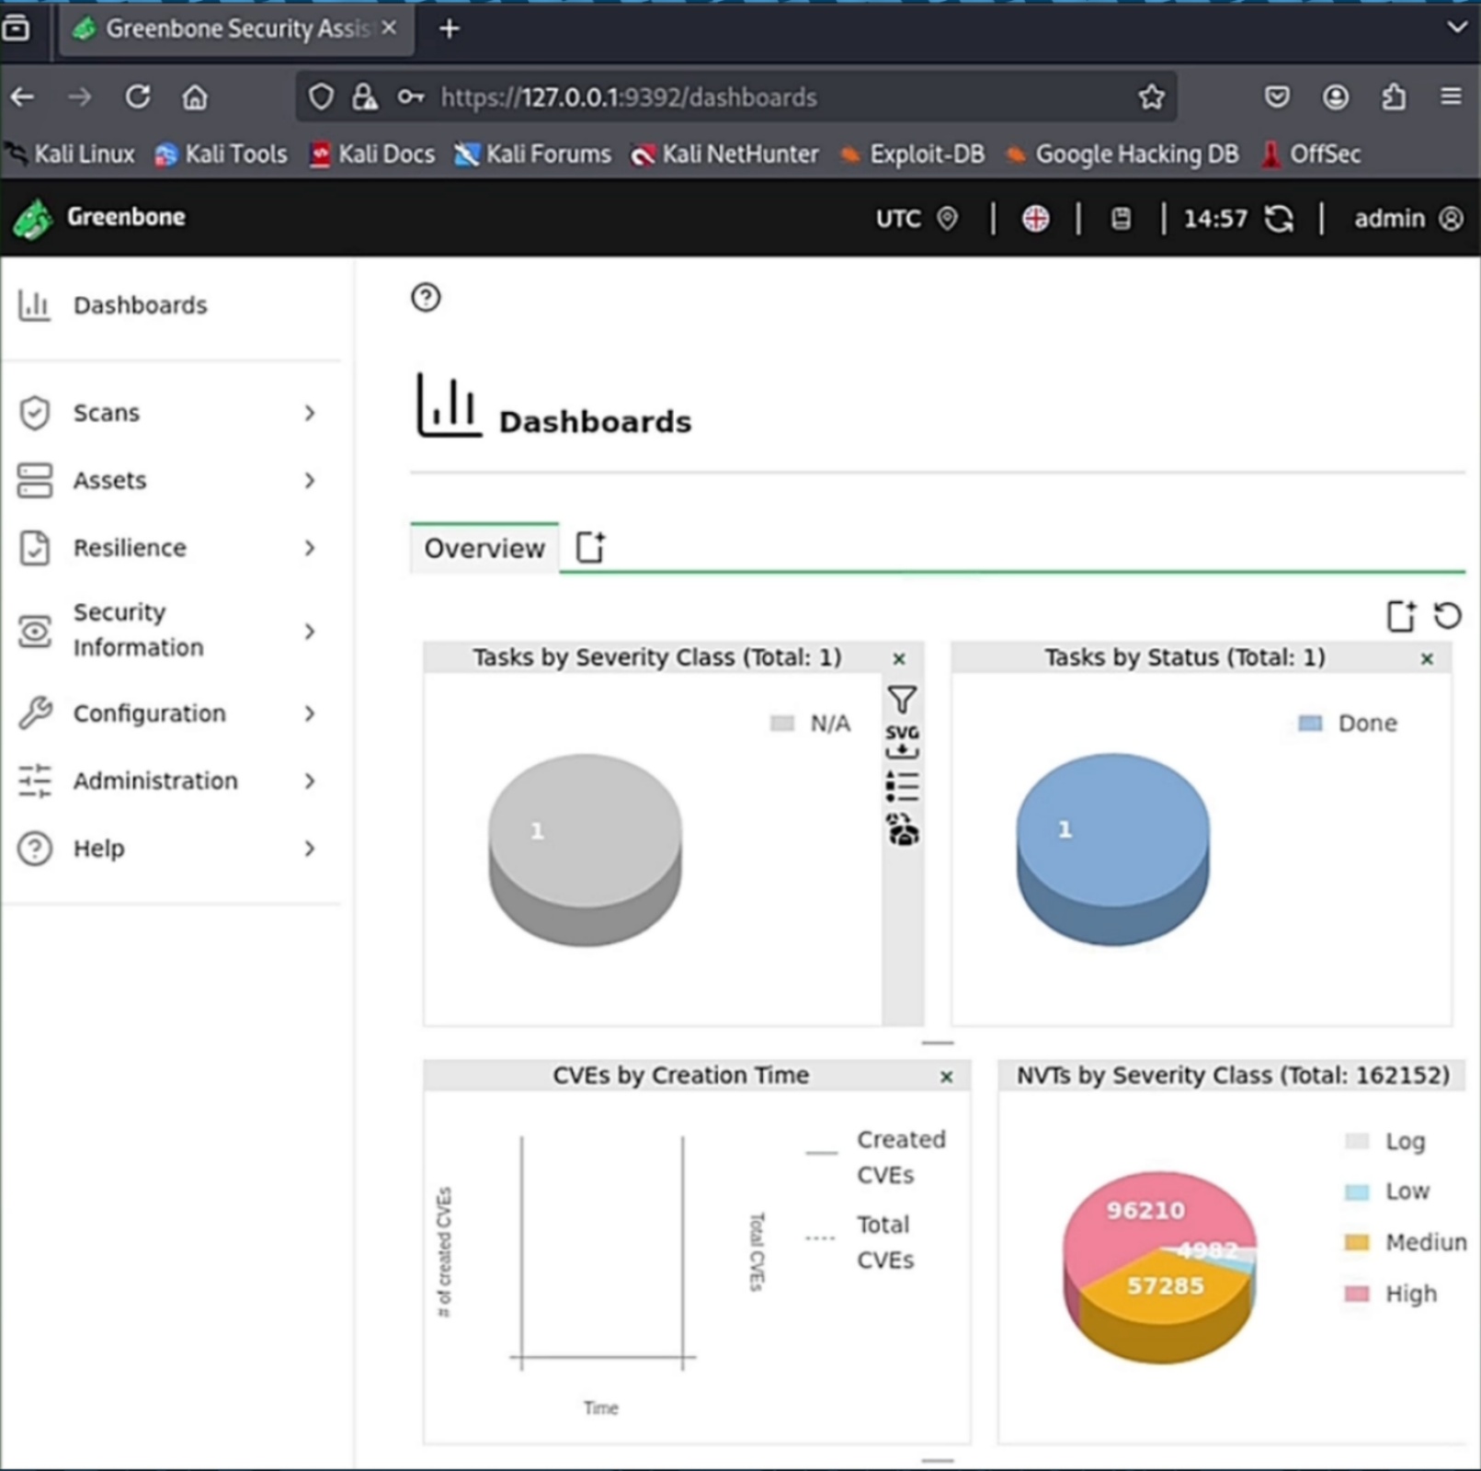Close the CVEs by Creation Time display

pos(946,1076)
